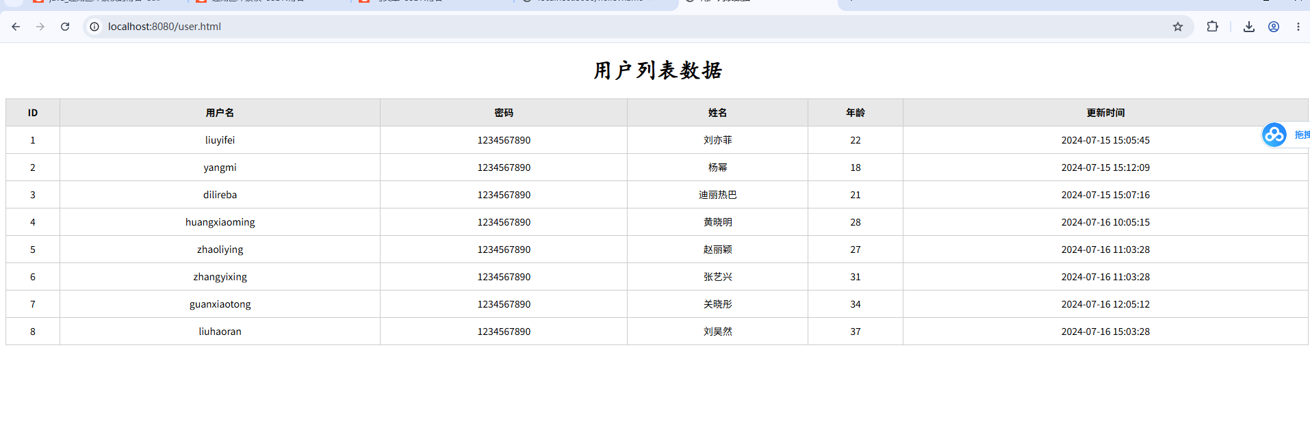Reload the user.html page
The height and width of the screenshot is (432, 1310).
pyautogui.click(x=65, y=27)
